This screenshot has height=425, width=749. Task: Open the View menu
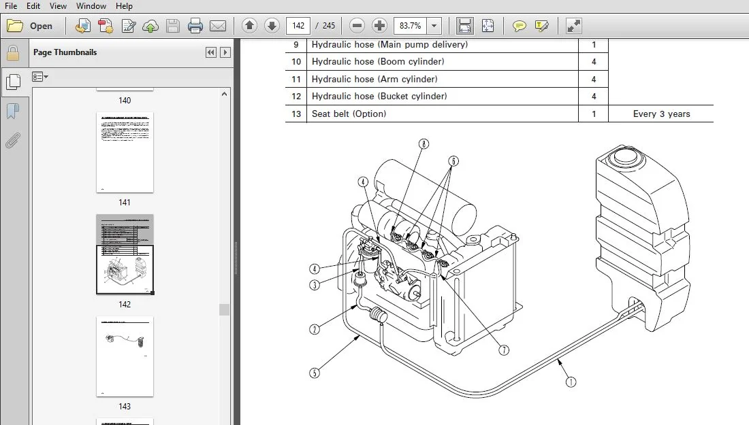(58, 6)
